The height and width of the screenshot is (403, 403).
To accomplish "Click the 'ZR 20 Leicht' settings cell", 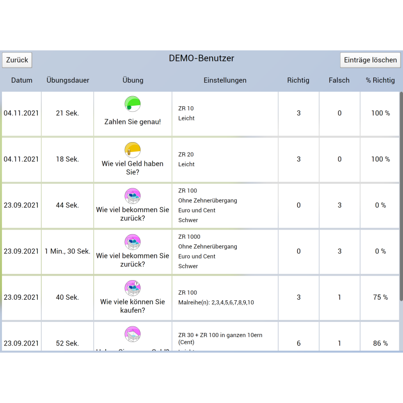I will pos(225,159).
